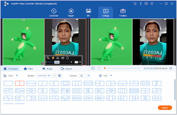Screen dimensions: 177x115
Task: Expand the Full display dropdown
Action: [111, 76]
